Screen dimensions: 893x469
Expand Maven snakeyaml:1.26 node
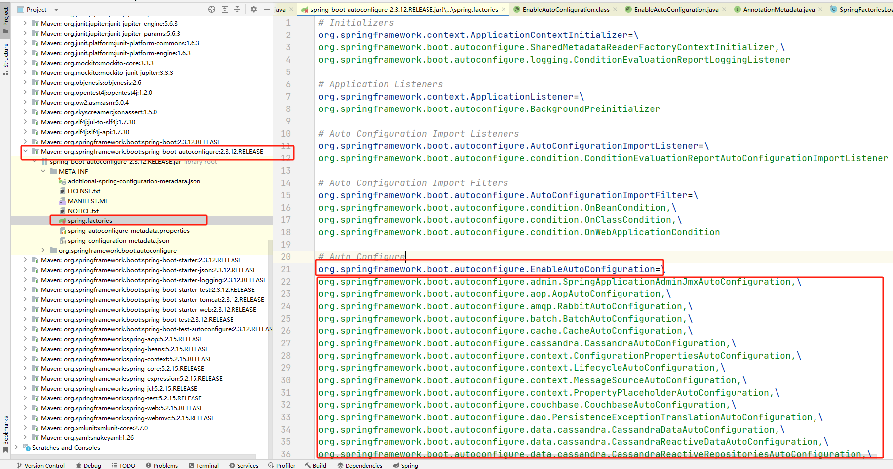(25, 437)
